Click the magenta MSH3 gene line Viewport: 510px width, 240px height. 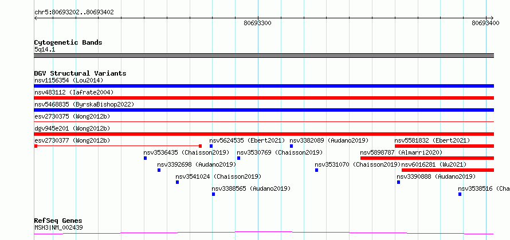(x=264, y=233)
